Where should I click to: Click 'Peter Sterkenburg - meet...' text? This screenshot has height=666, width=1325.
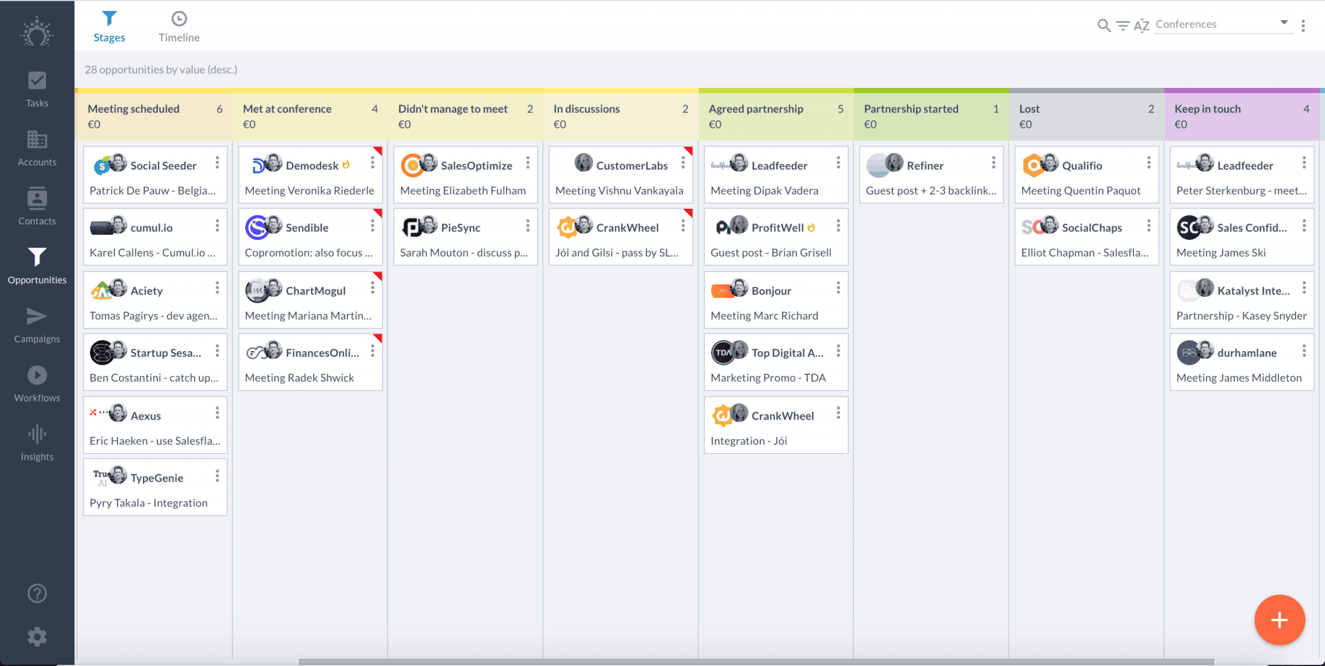(1242, 191)
